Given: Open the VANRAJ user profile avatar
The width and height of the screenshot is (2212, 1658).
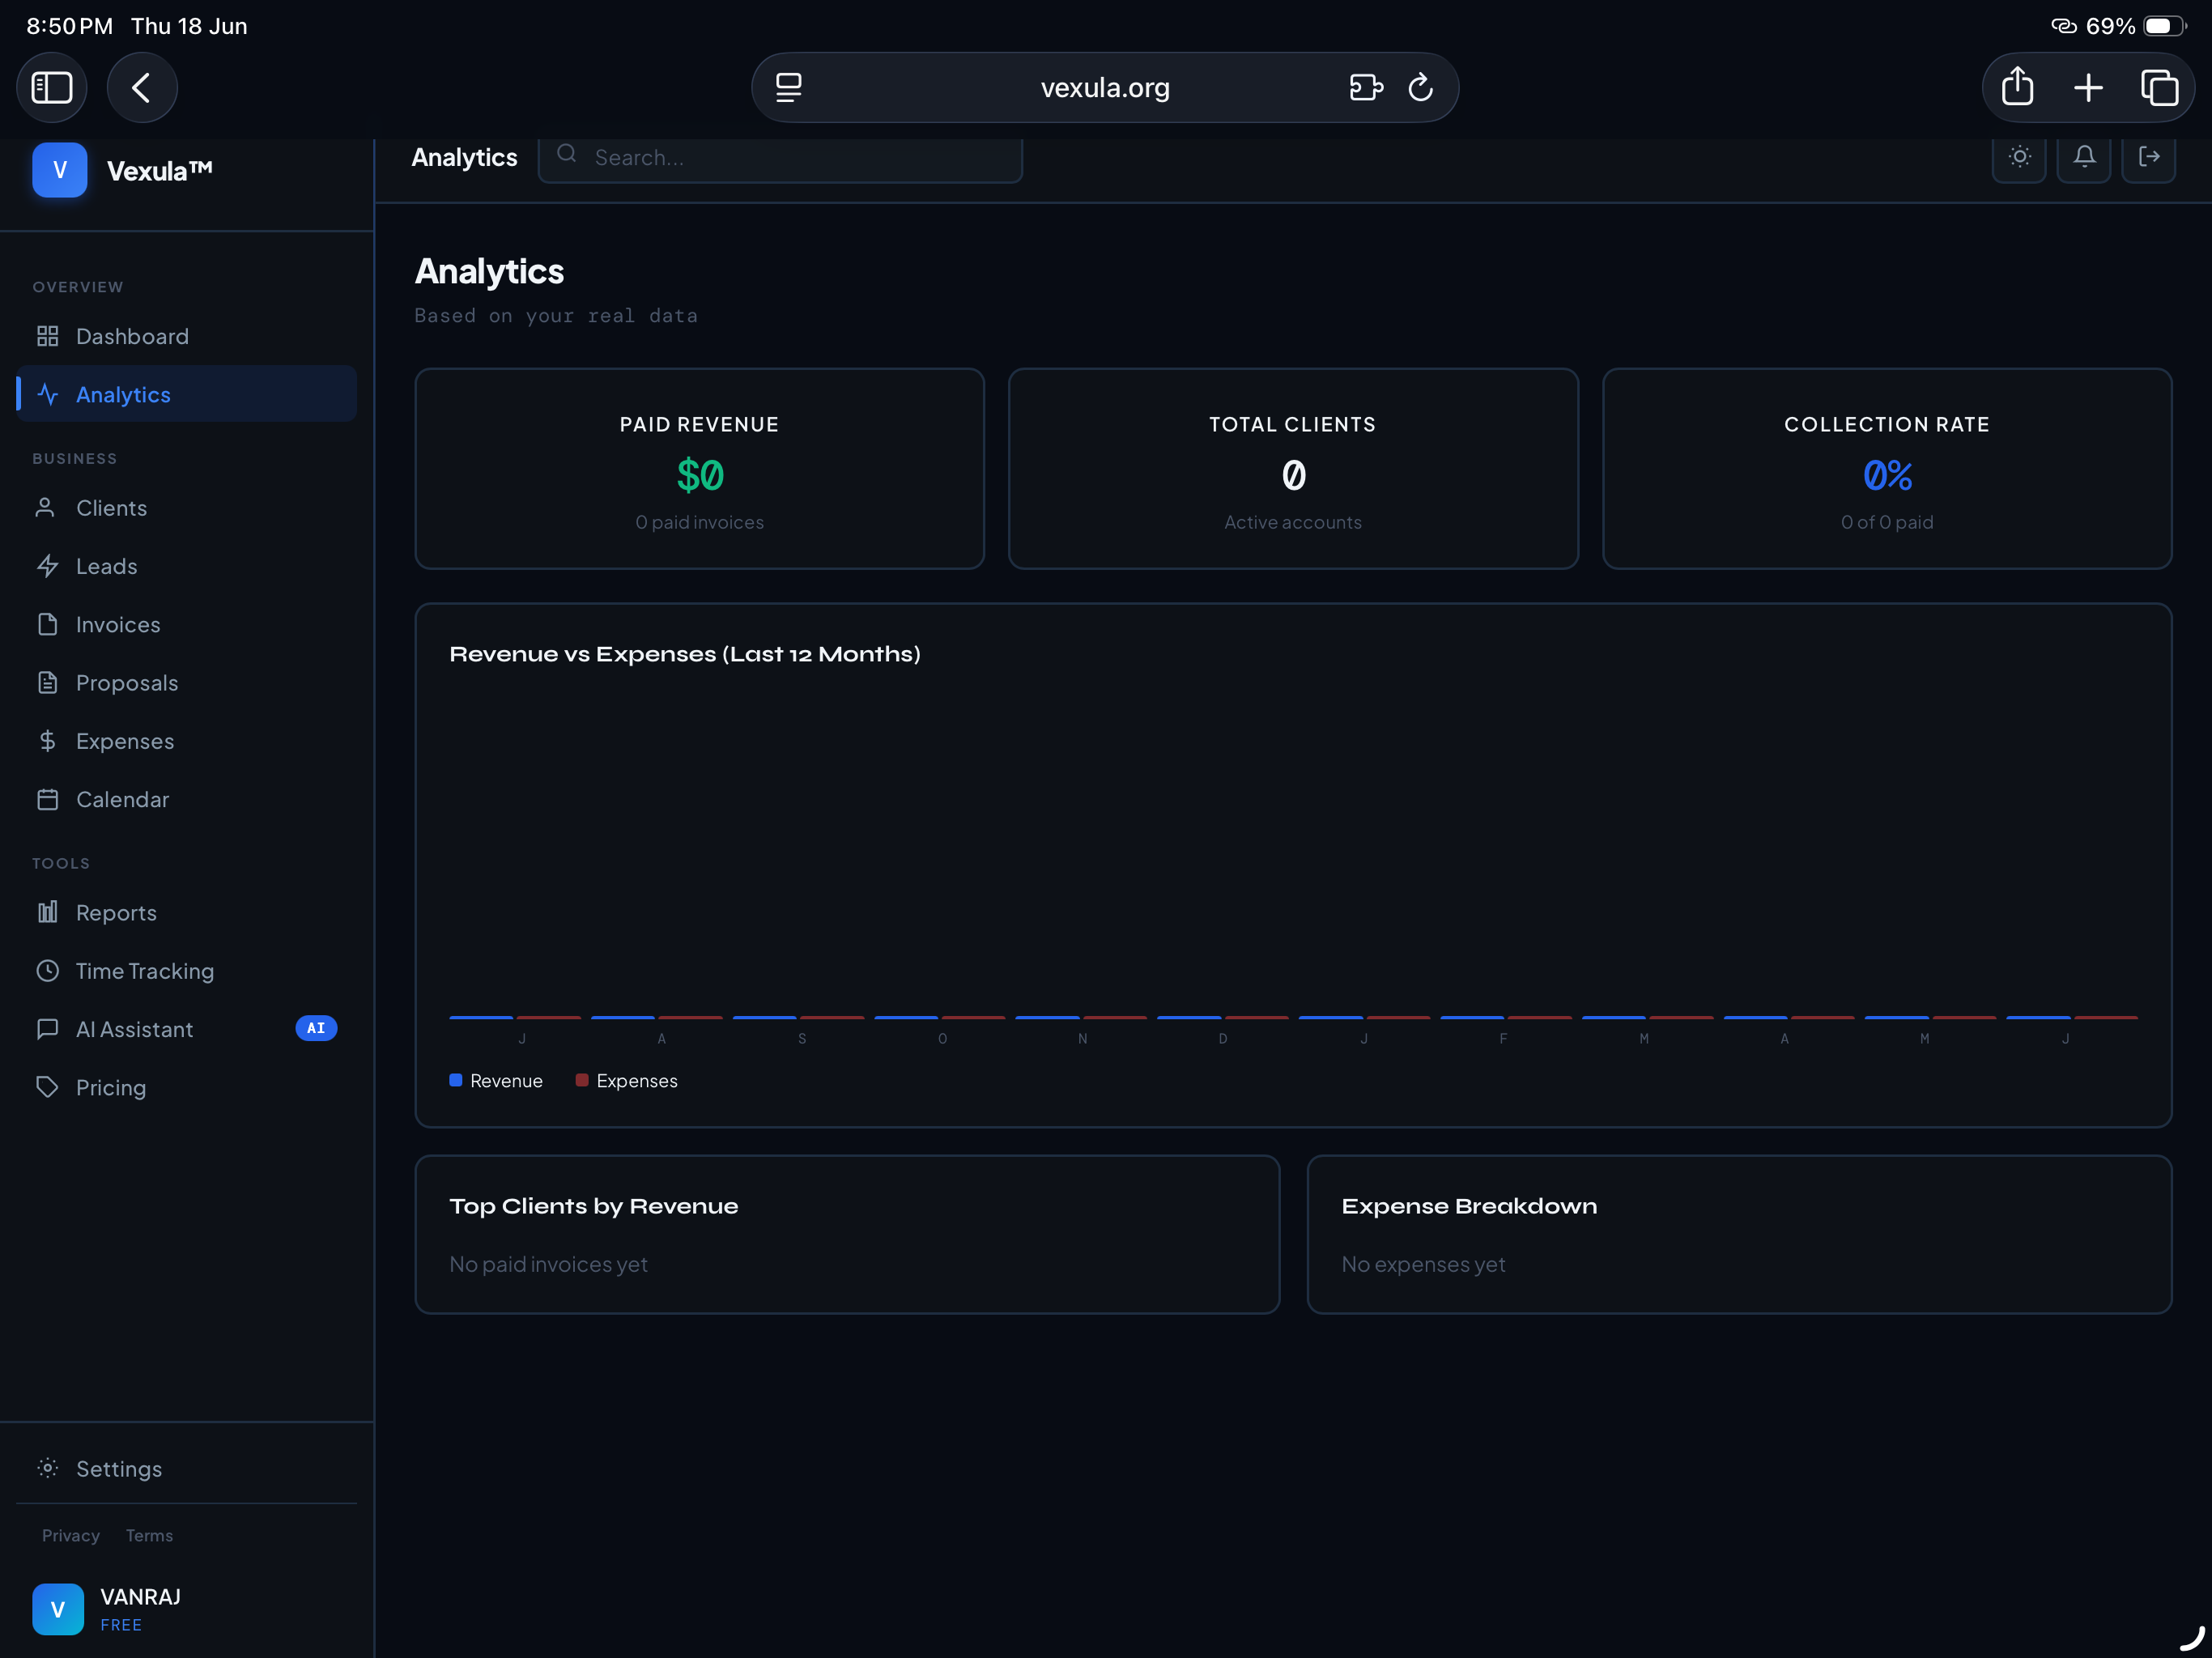Looking at the screenshot, I should pyautogui.click(x=58, y=1609).
